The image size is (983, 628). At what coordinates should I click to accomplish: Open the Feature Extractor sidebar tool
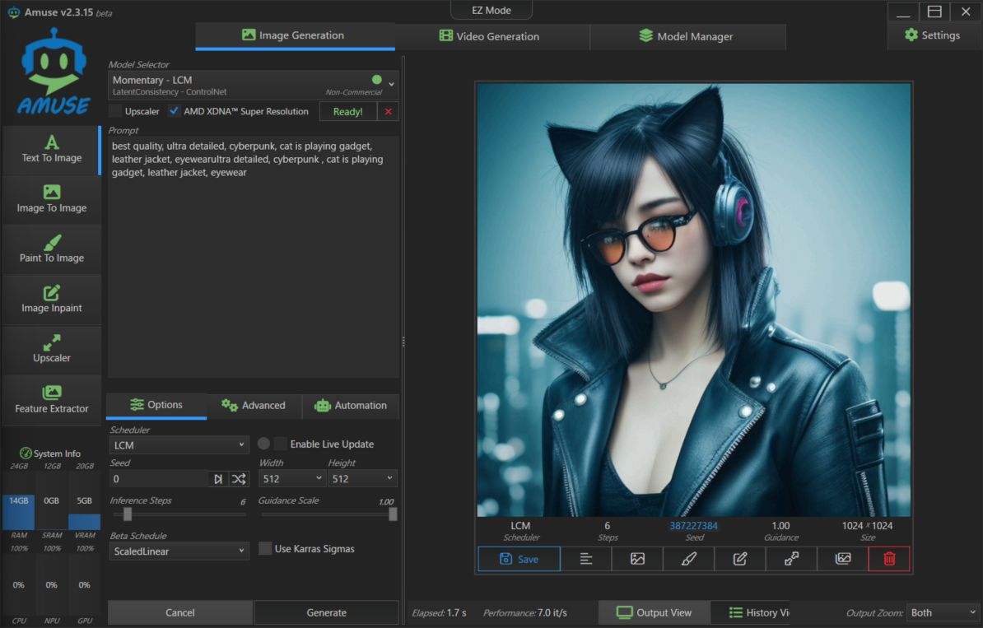52,400
